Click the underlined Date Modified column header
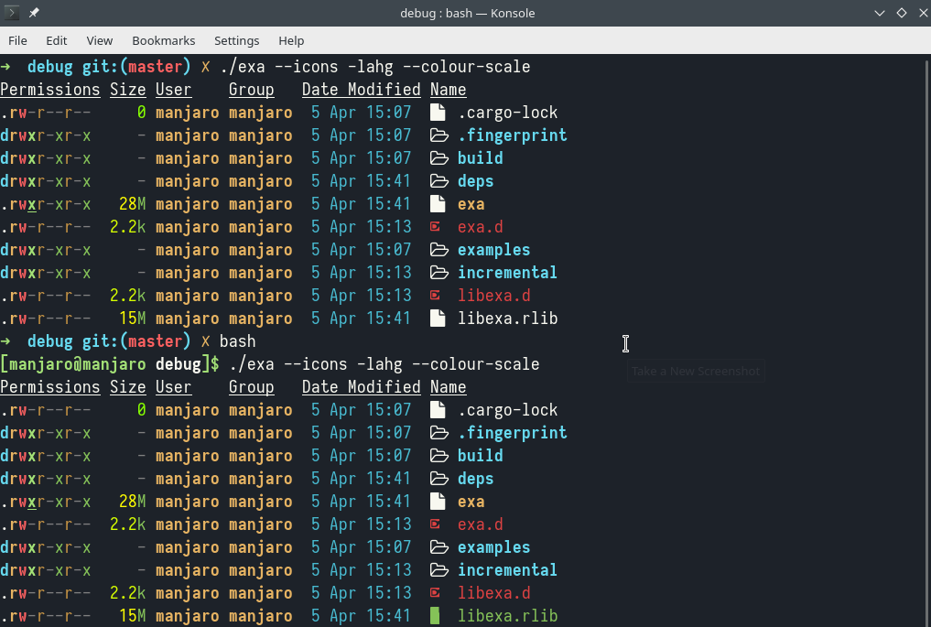The width and height of the screenshot is (931, 627). pos(361,89)
